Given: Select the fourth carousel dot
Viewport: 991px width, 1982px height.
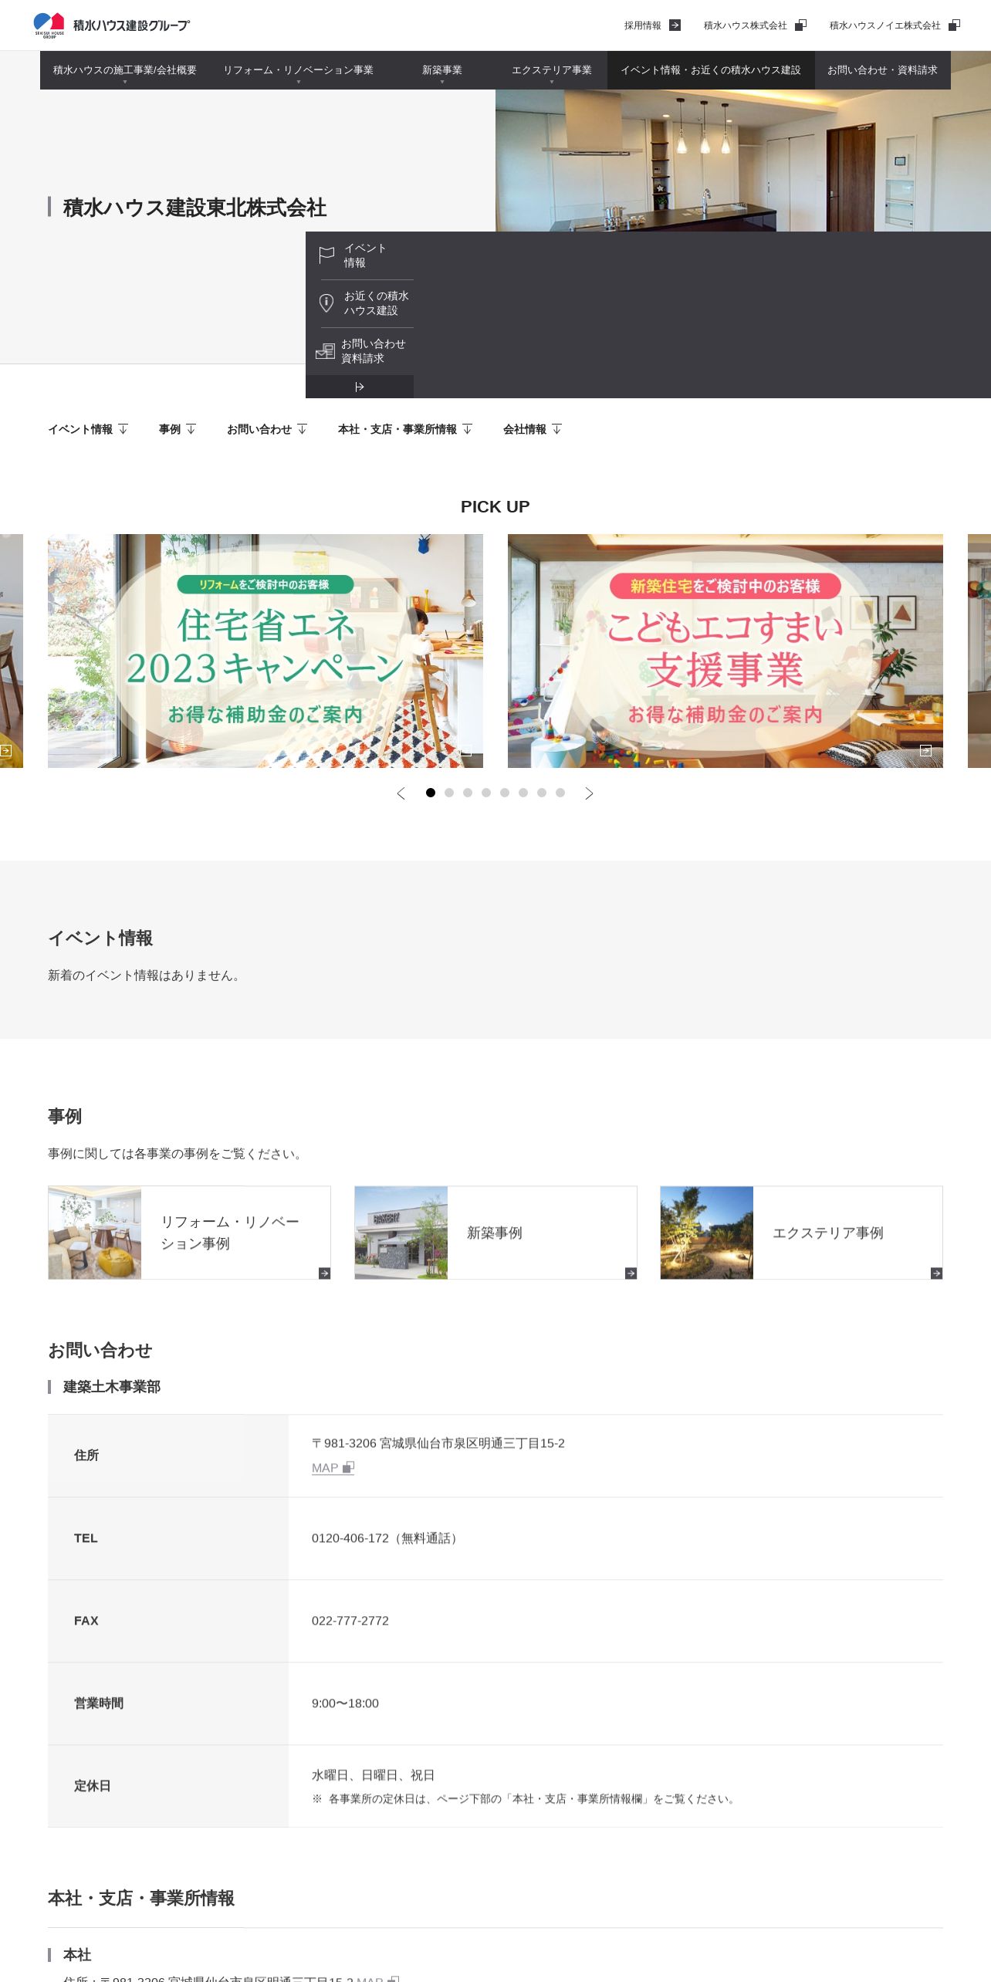Looking at the screenshot, I should (x=486, y=793).
